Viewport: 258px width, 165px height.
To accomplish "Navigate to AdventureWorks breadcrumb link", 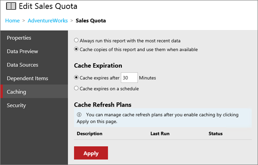I will [x=48, y=21].
